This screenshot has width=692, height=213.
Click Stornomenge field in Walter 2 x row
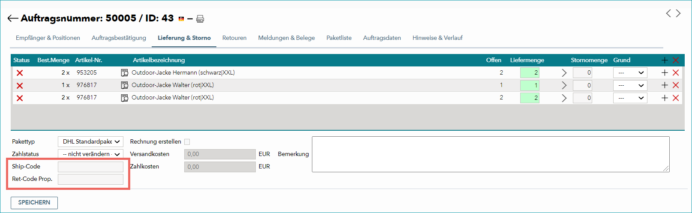582,98
